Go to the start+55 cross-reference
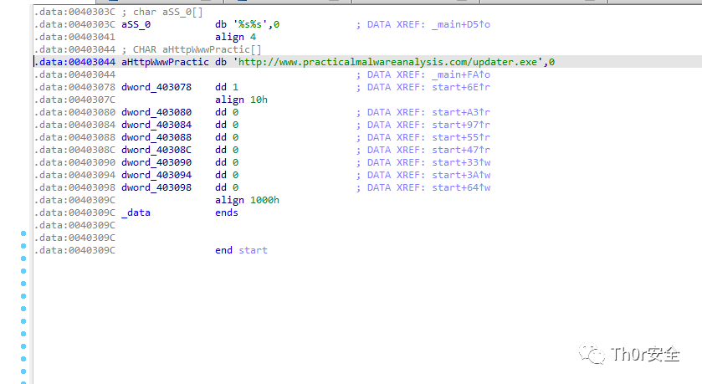This screenshot has height=384, width=702. point(461,137)
